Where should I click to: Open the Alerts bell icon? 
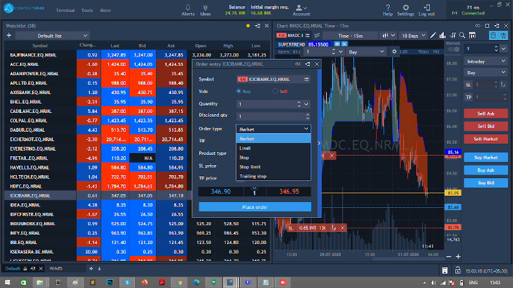(188, 8)
